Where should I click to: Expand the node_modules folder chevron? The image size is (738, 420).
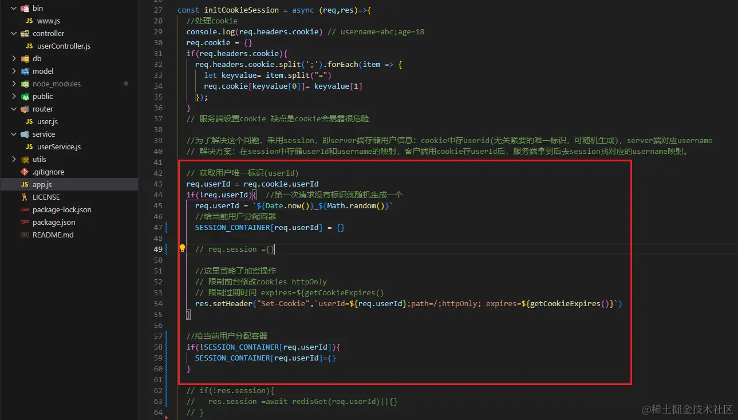pyautogui.click(x=14, y=84)
